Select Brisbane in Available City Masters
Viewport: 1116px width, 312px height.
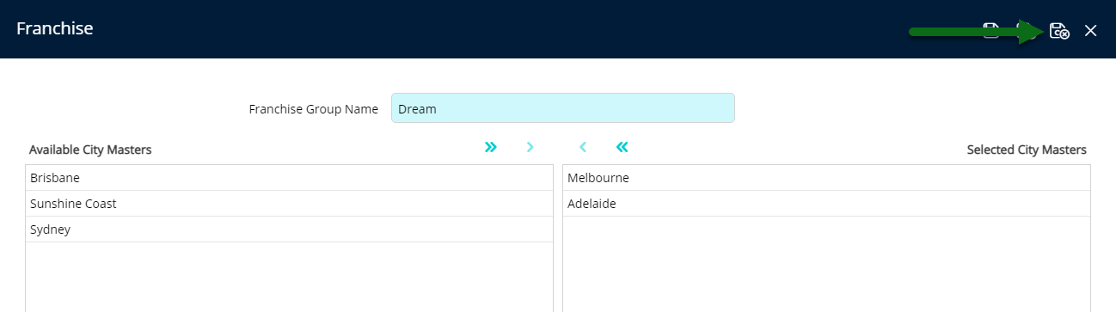pos(289,178)
